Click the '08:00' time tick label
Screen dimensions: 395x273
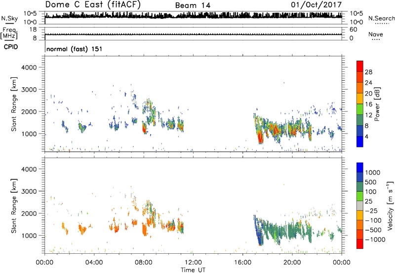coord(144,263)
